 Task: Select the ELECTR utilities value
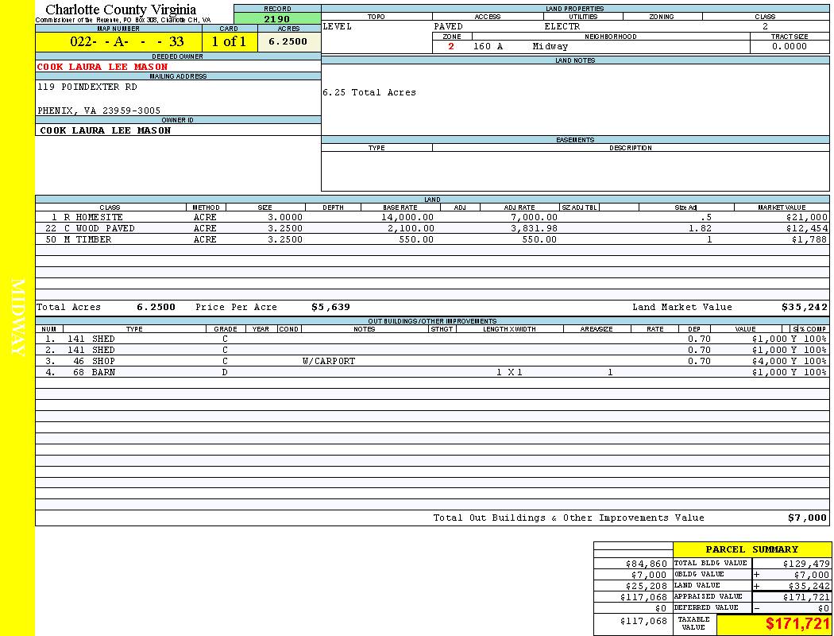(x=562, y=26)
